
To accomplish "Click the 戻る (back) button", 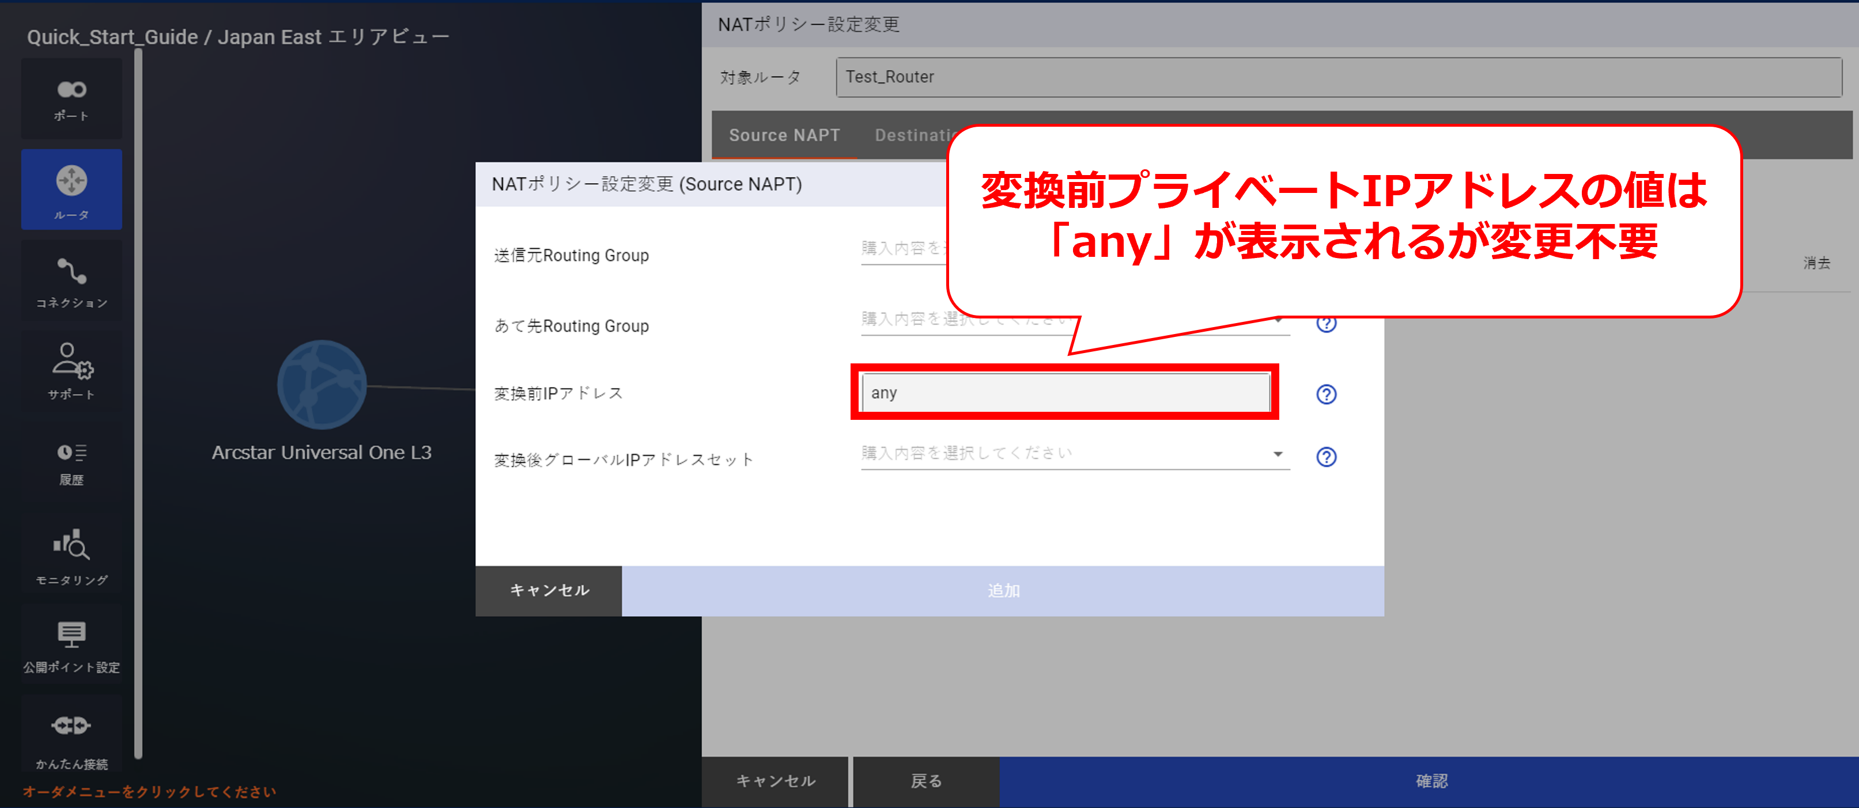I will pyautogui.click(x=926, y=780).
